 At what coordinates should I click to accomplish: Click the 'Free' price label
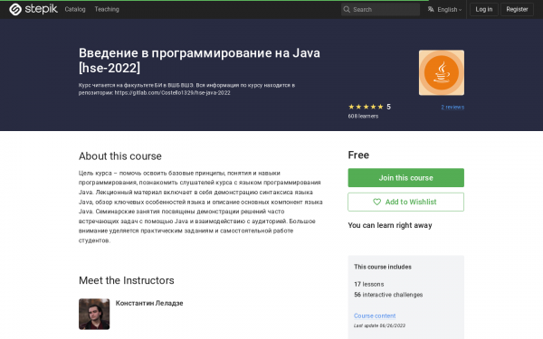click(358, 155)
